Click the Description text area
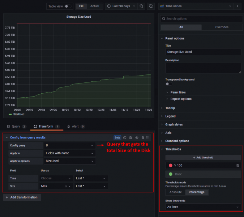The height and width of the screenshot is (217, 244). [x=203, y=68]
